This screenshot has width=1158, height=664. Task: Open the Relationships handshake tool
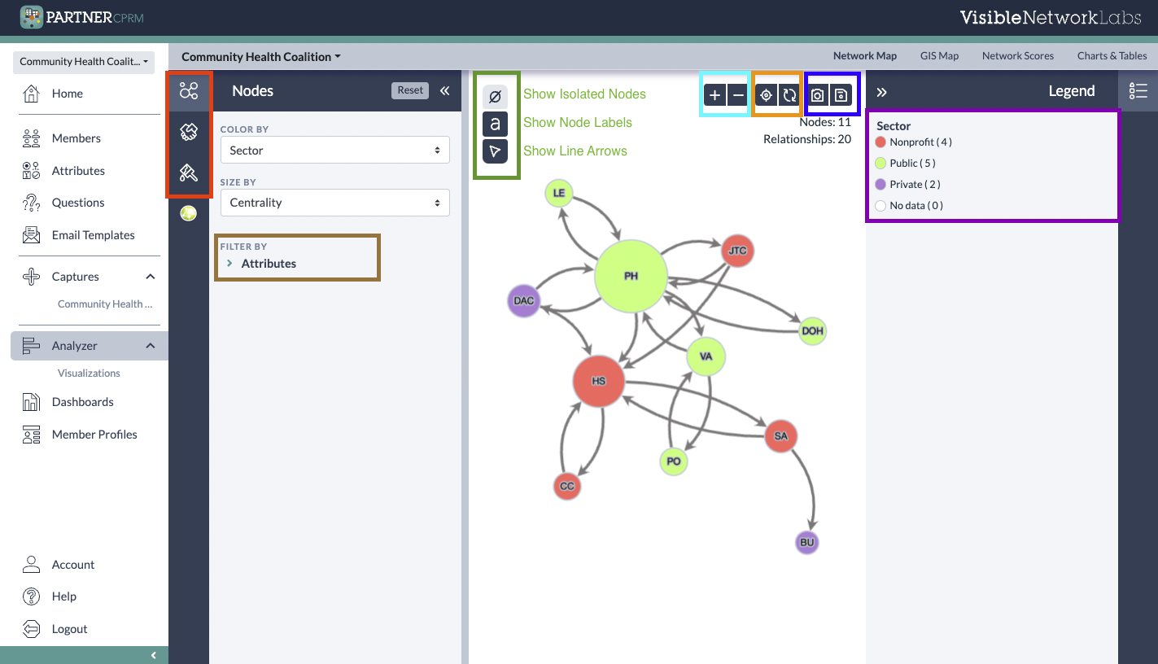(189, 132)
